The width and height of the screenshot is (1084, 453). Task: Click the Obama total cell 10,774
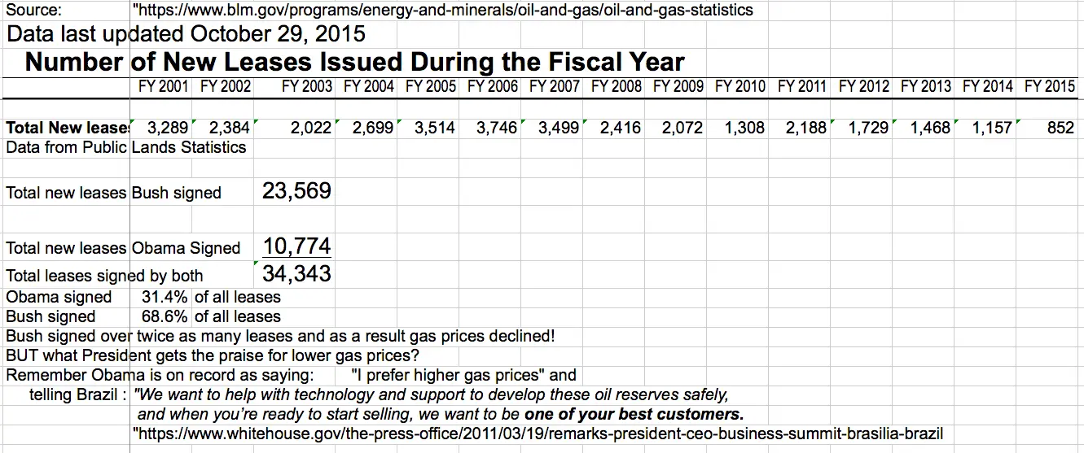pyautogui.click(x=296, y=246)
